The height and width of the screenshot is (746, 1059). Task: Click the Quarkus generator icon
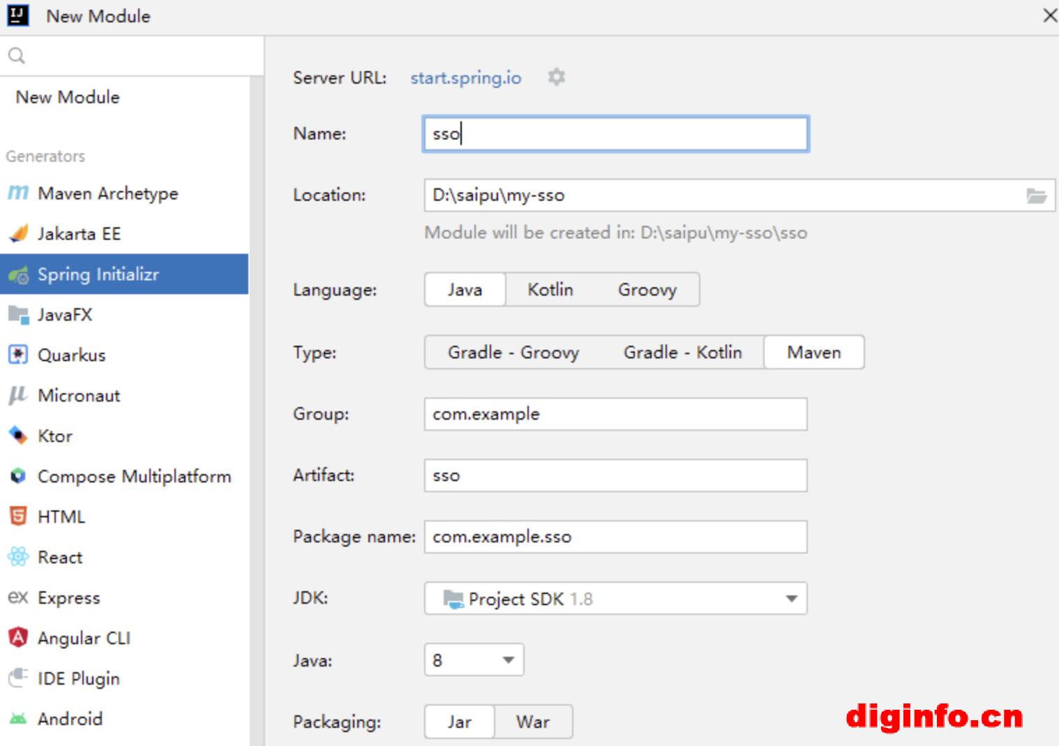coord(18,355)
